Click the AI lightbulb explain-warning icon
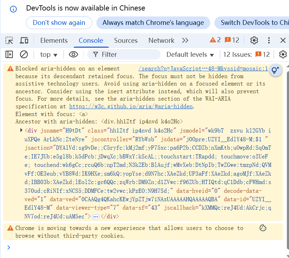 click(x=275, y=70)
